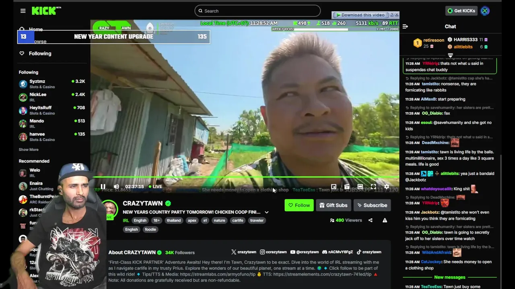Screen dimensions: 515x289
Task: Click New messages chat indicator
Action: pos(450,277)
